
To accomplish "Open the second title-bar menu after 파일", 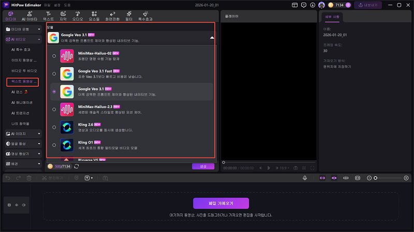I will pyautogui.click(x=57, y=5).
